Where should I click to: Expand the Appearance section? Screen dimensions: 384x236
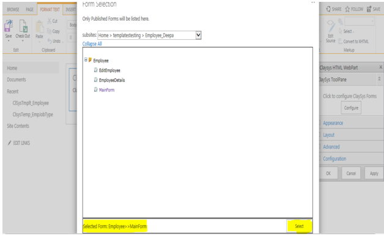(333, 123)
